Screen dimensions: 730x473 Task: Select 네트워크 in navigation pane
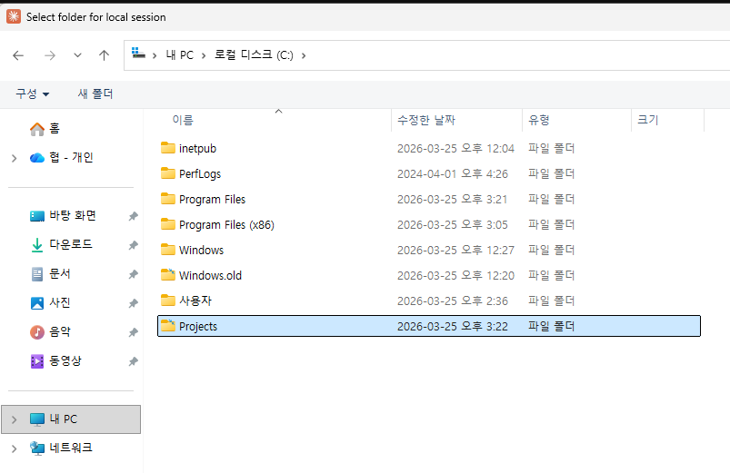click(x=70, y=448)
